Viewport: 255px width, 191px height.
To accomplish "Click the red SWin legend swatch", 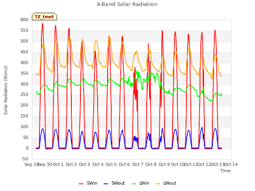I will (x=81, y=183).
